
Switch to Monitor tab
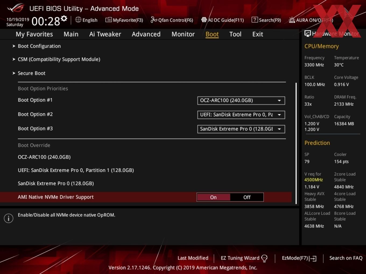(x=183, y=34)
